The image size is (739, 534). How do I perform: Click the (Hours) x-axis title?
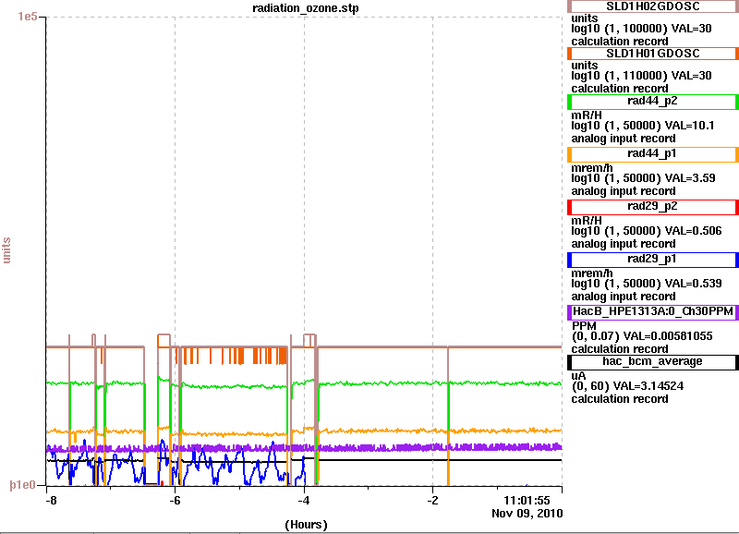306,525
